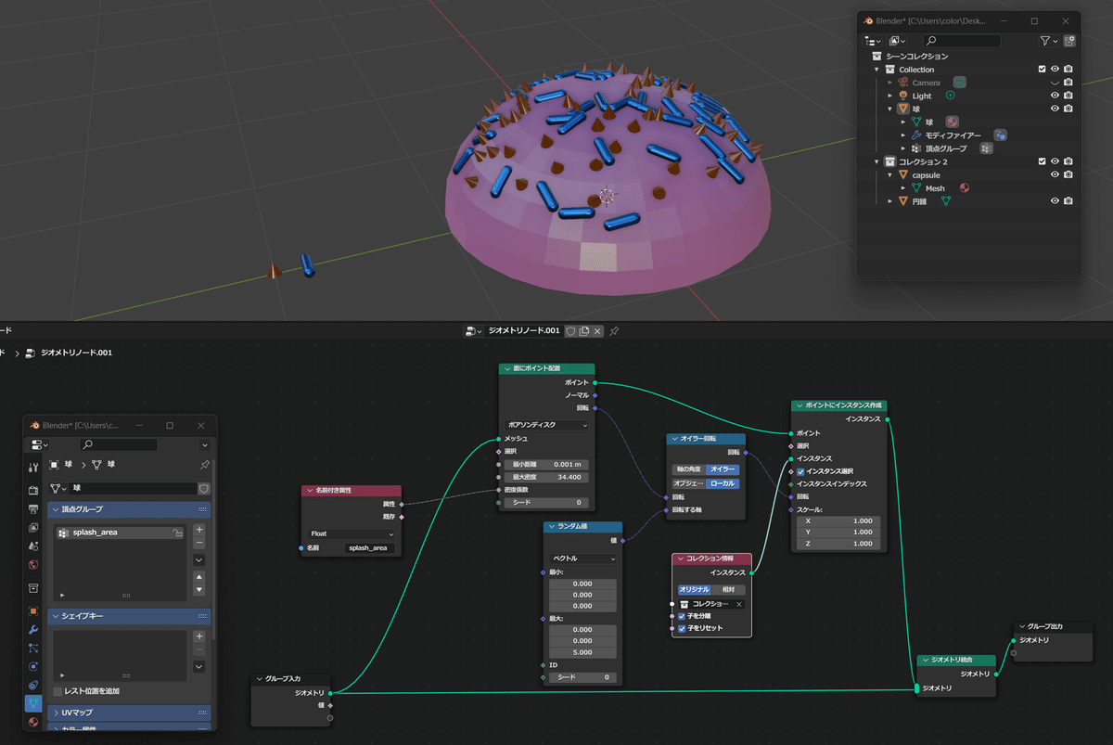This screenshot has height=745, width=1113.
Task: Open vertex group specials dropdown arrow
Action: pos(199,560)
